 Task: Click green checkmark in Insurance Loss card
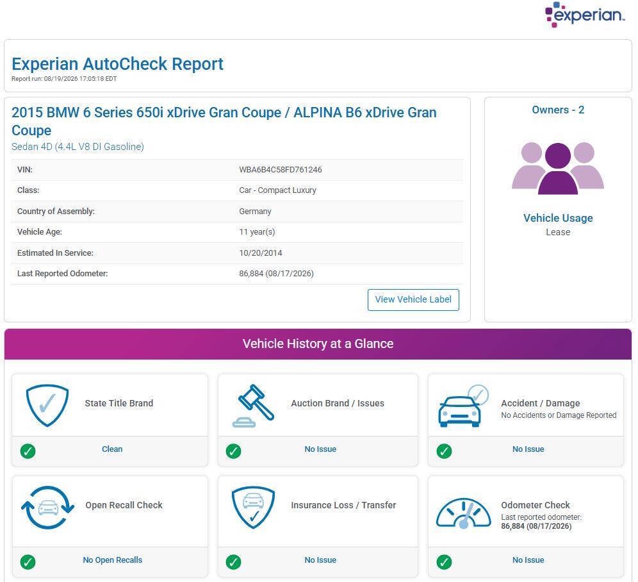pyautogui.click(x=234, y=561)
